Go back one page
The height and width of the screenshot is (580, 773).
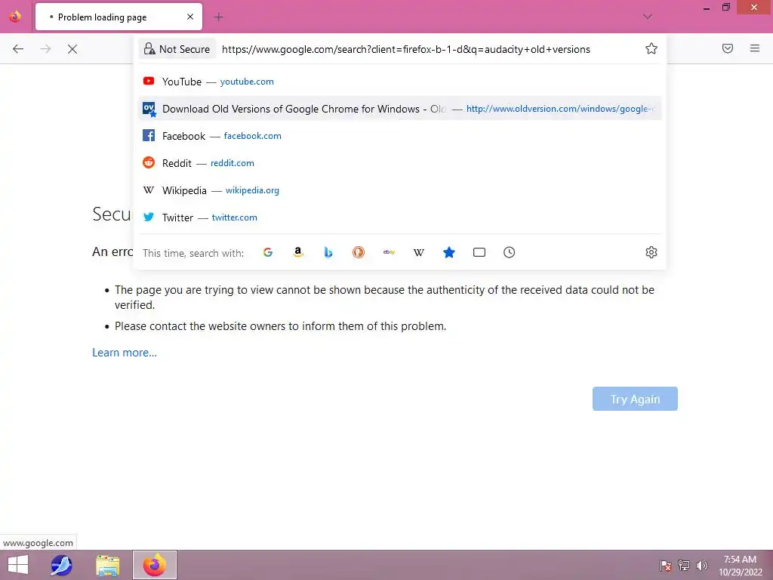pyautogui.click(x=18, y=49)
